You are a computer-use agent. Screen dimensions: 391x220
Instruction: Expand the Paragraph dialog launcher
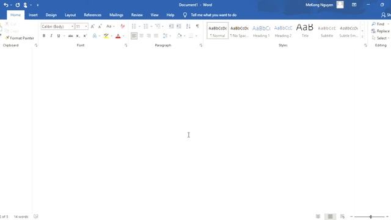[201, 45]
